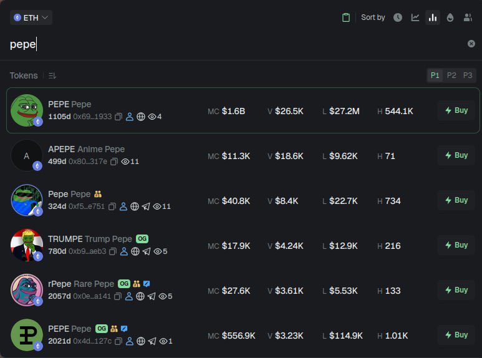Open the Tokens filter list icon

point(52,75)
